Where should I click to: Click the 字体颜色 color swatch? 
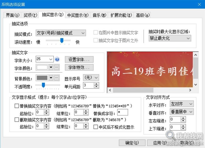coord(43,67)
